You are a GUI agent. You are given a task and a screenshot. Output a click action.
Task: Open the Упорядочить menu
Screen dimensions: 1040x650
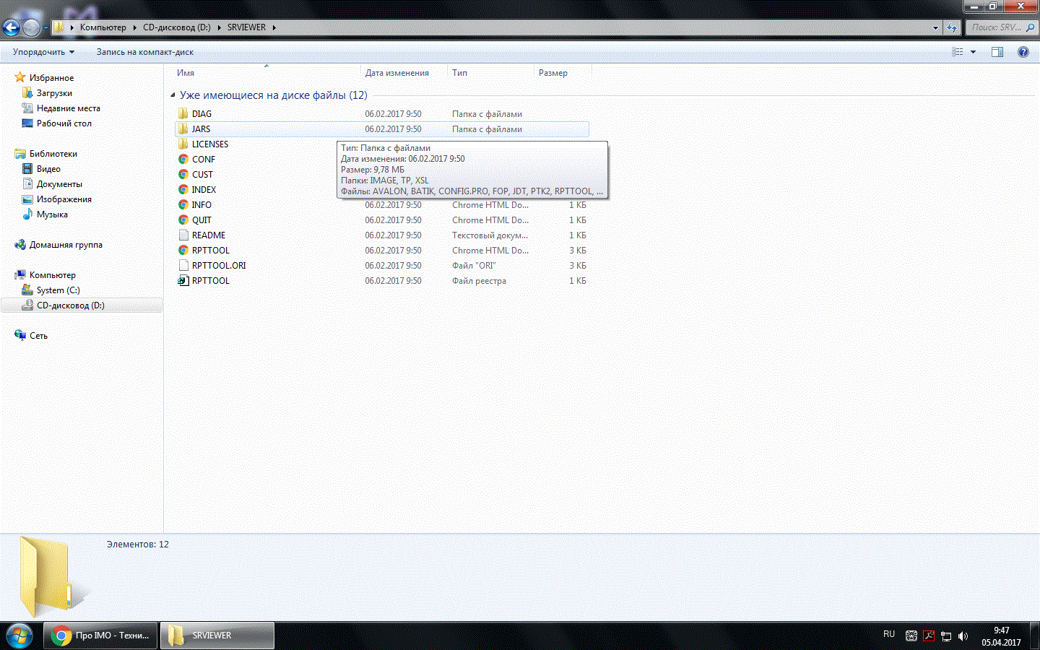tap(43, 52)
